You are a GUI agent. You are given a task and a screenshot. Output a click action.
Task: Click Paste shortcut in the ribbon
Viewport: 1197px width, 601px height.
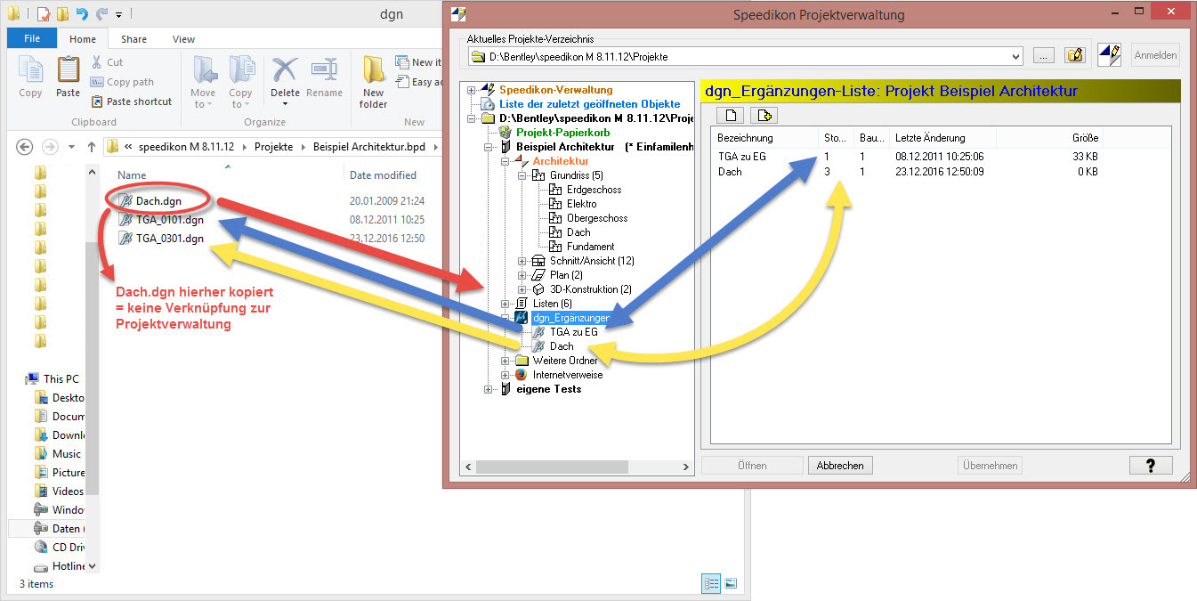(x=131, y=102)
